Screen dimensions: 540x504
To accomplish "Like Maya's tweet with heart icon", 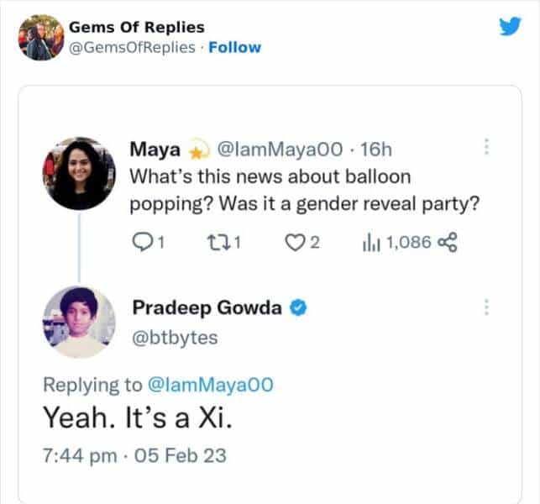I will (293, 243).
